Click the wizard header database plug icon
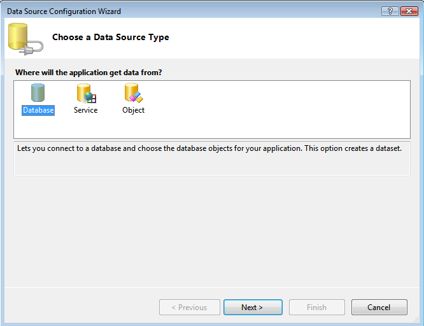This screenshot has height=326, width=424. 25,38
